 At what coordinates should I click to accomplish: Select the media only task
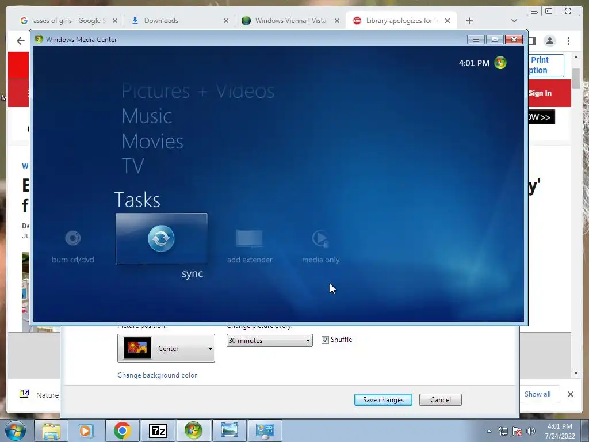click(320, 246)
